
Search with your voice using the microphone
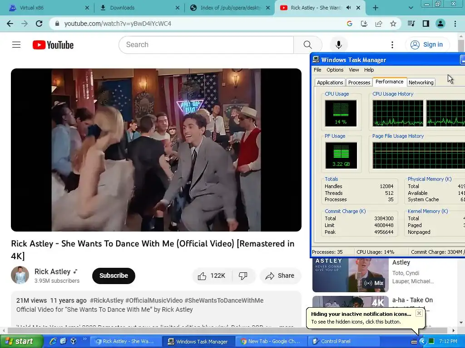pos(339,45)
